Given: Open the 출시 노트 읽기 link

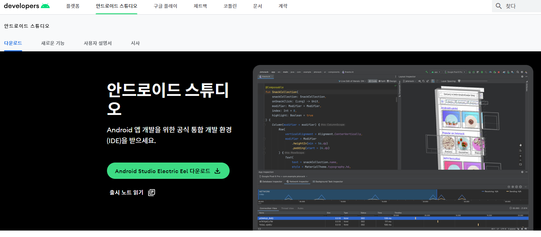Looking at the screenshot, I should 132,192.
